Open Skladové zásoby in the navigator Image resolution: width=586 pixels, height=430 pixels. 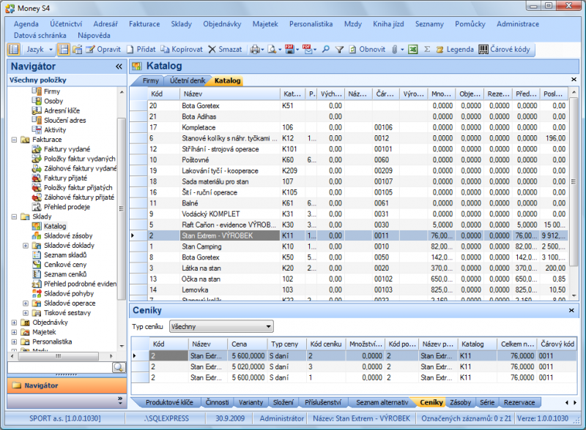pyautogui.click(x=68, y=236)
